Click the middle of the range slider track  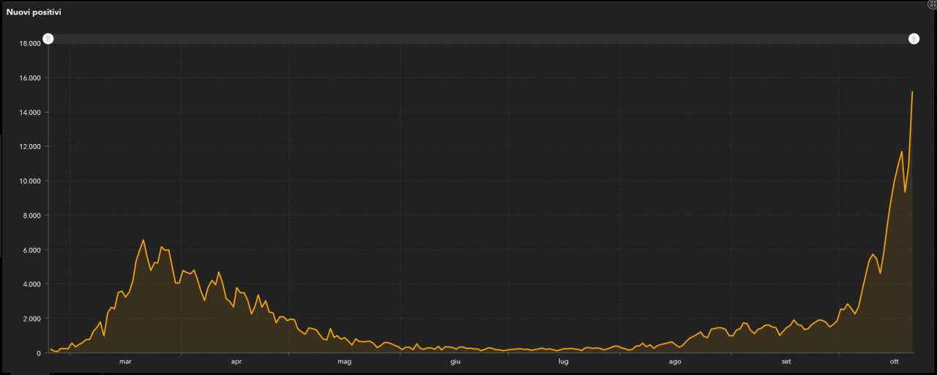coord(481,39)
